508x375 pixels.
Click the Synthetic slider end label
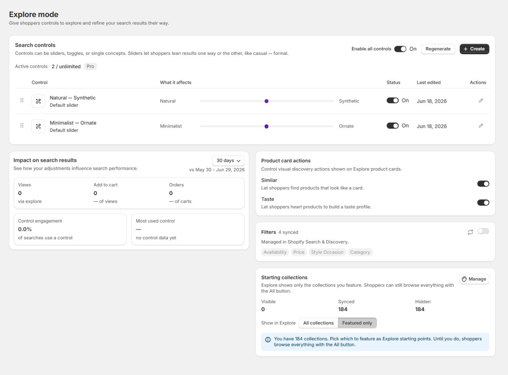tap(349, 101)
